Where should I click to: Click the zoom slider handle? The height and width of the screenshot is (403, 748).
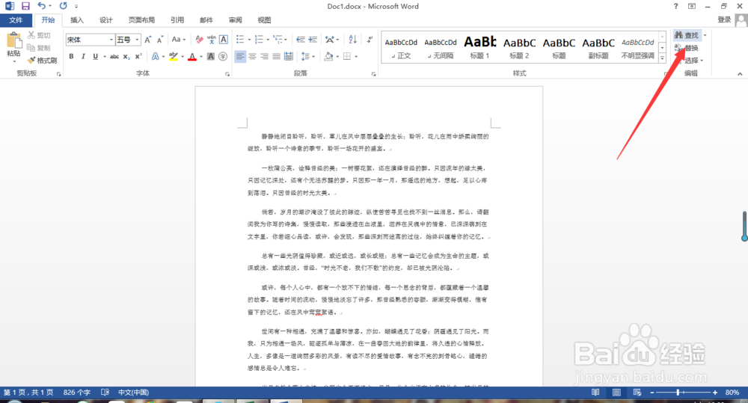pyautogui.click(x=678, y=392)
